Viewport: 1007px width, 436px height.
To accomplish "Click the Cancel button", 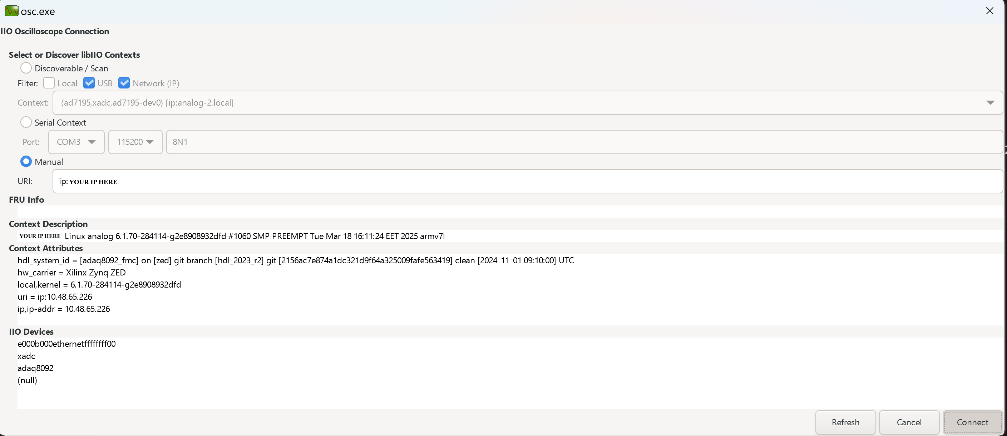I will coord(909,422).
